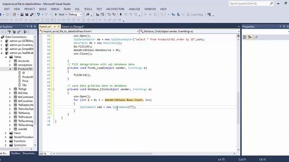Collapse the Form1_Load method outline

[53, 68]
